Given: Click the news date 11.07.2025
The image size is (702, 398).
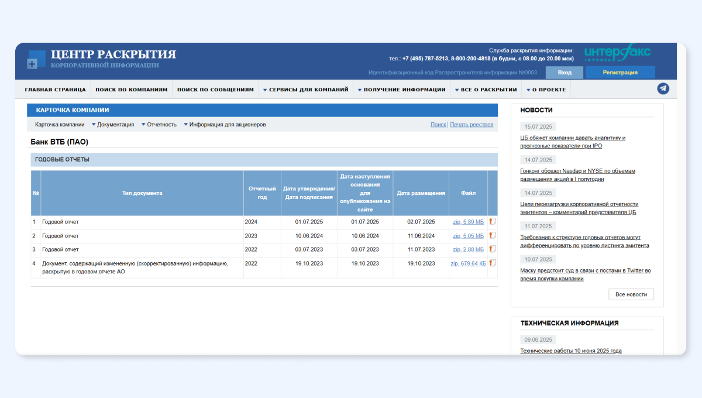Looking at the screenshot, I should click(538, 226).
